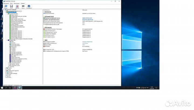The height and width of the screenshot is (110, 194).
Task: Open the Отчет menu in menu bar
Action: (x=11, y=3)
